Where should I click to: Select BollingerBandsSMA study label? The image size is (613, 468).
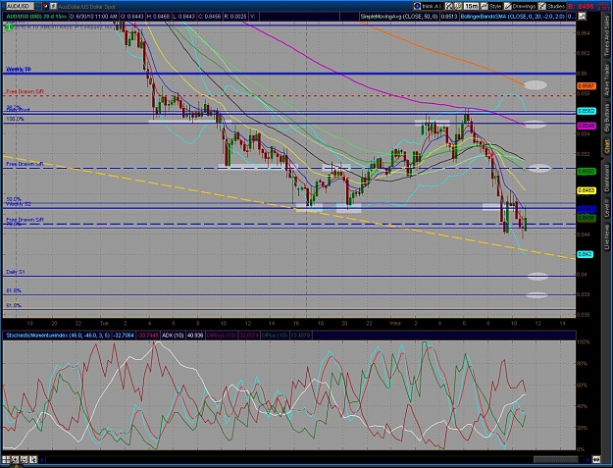tap(513, 17)
